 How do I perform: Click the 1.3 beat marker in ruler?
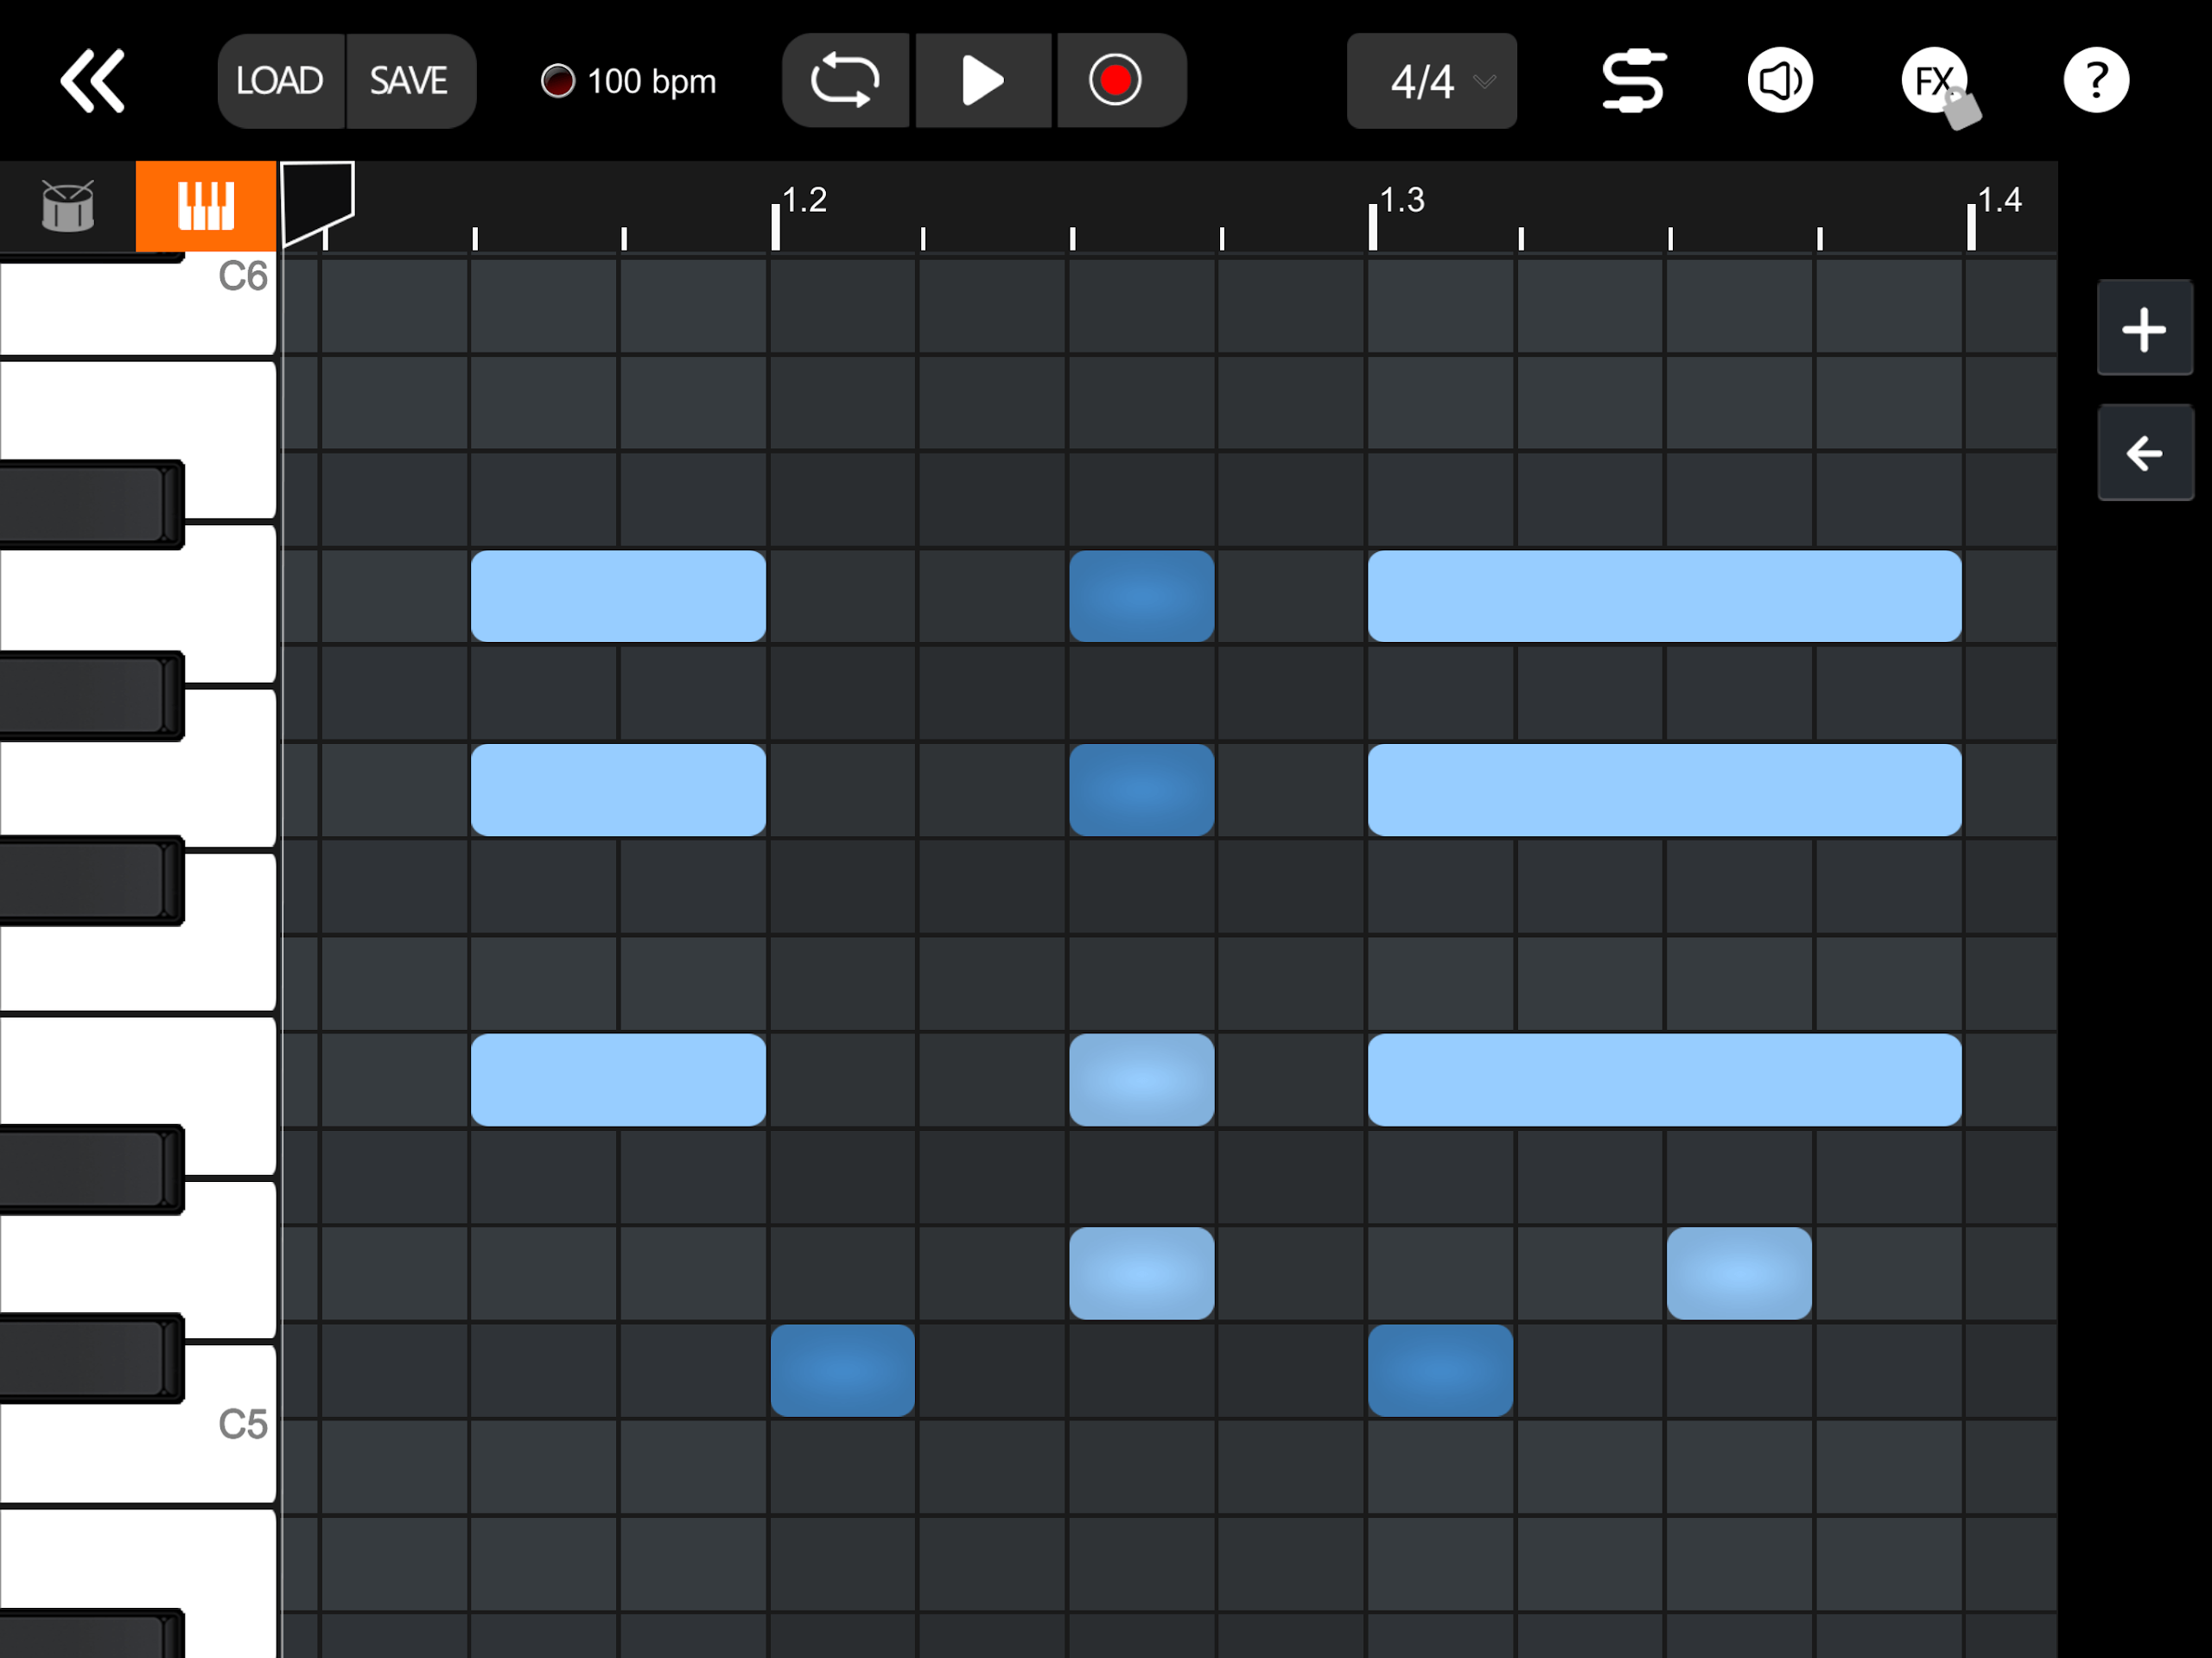pyautogui.click(x=1400, y=201)
